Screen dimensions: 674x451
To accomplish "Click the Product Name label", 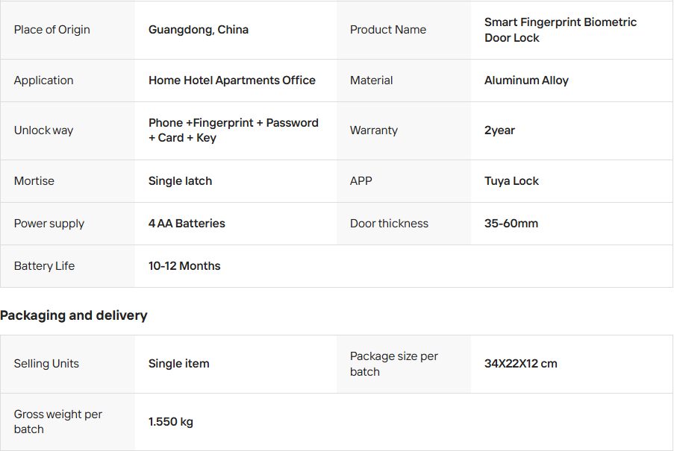I will coord(387,30).
